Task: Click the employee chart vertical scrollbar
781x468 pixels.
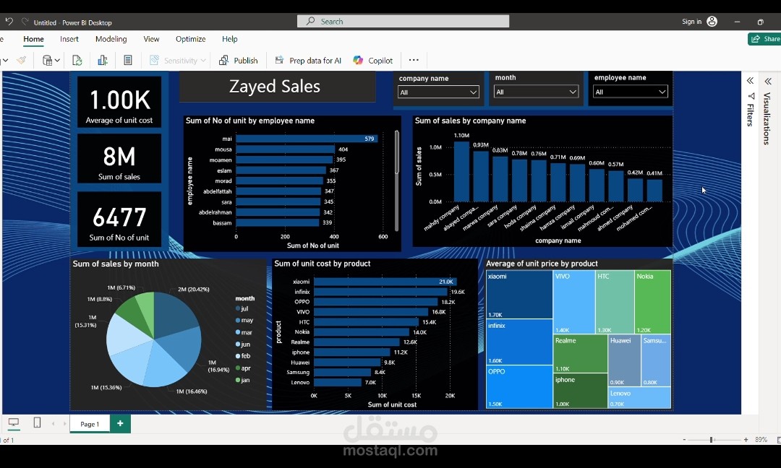Action: [397, 152]
